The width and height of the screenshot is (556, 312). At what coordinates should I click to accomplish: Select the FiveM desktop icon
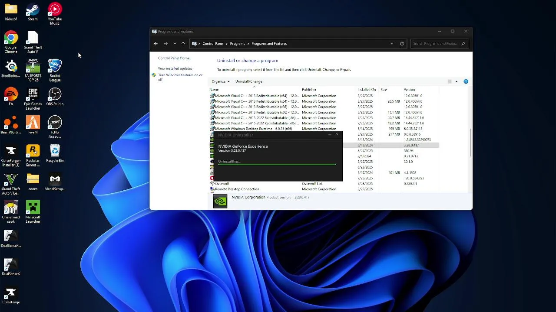(x=33, y=125)
